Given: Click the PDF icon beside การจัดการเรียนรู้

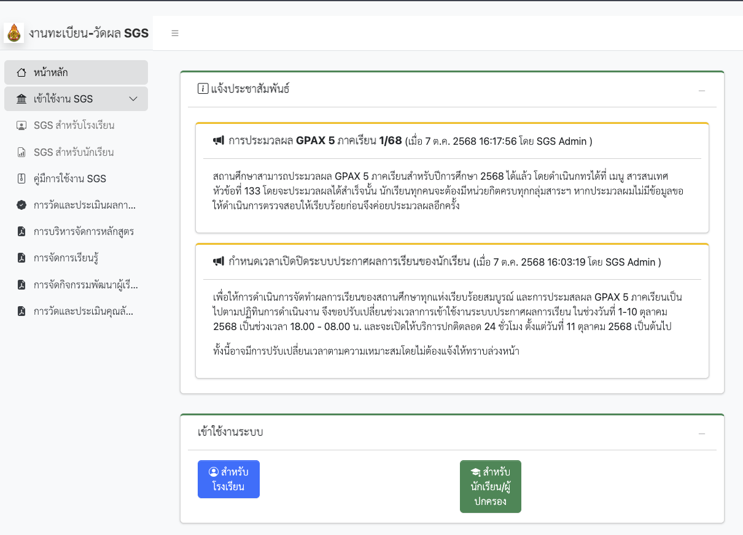Looking at the screenshot, I should (x=21, y=258).
